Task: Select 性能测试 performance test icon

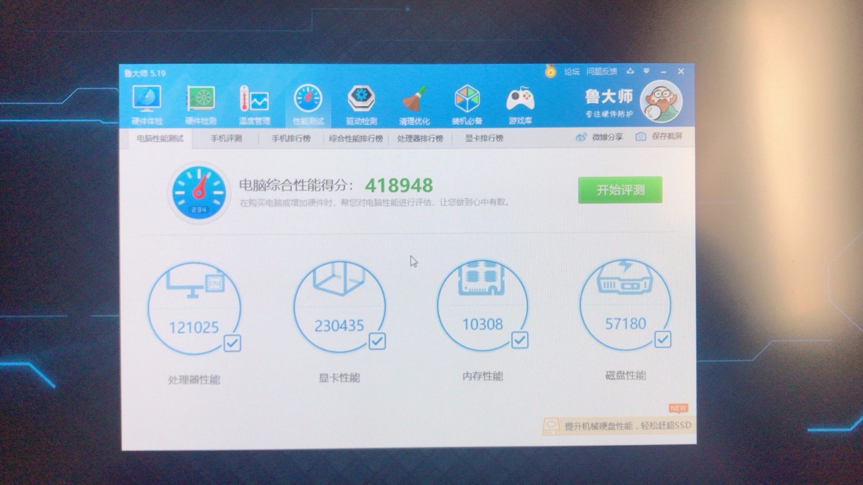Action: [308, 99]
